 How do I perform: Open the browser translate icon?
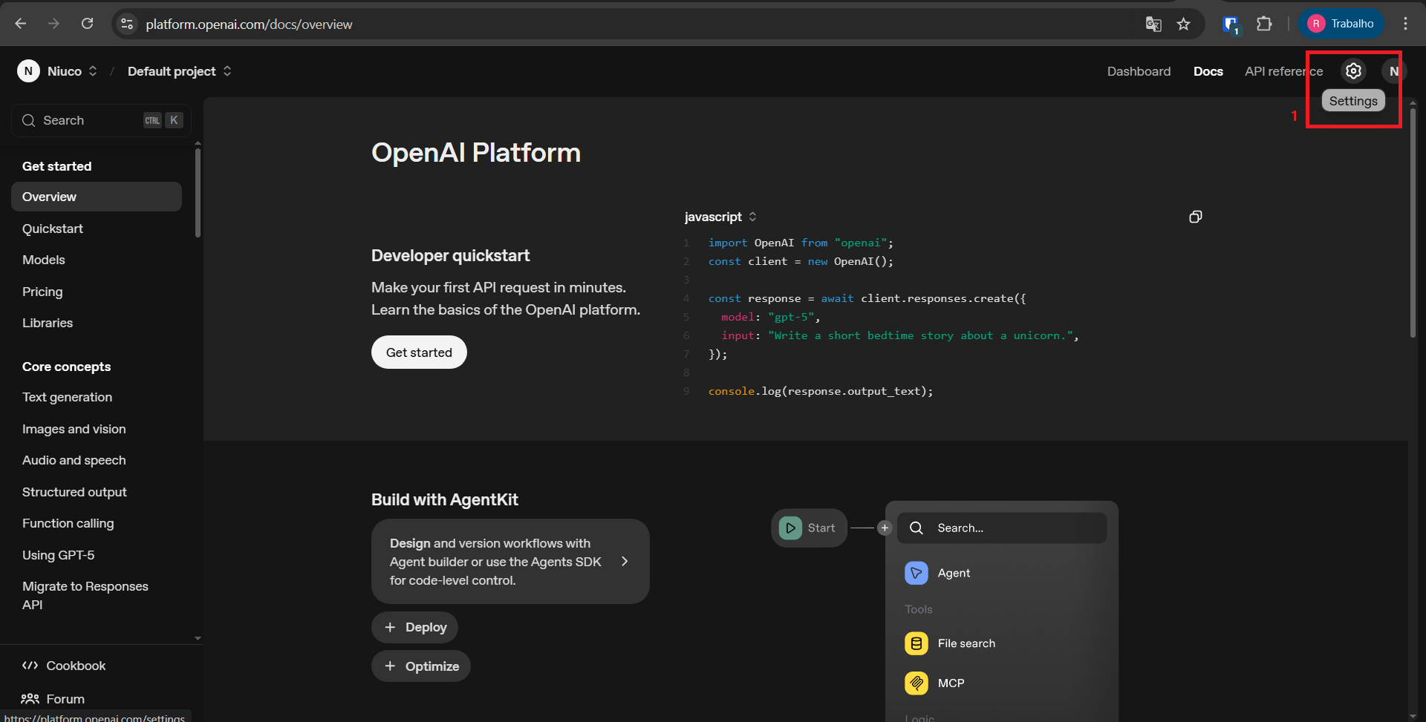(1153, 24)
